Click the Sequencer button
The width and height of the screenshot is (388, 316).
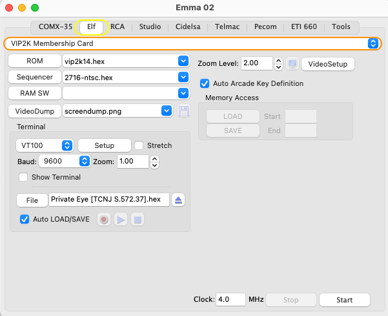coord(35,77)
